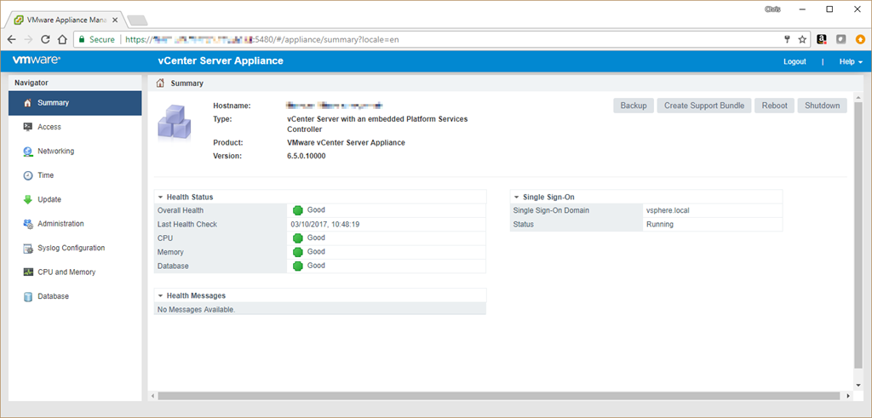Viewport: 872px width, 418px height.
Task: Click the Backup button
Action: click(x=634, y=106)
